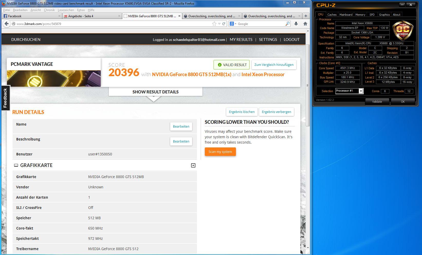Open the Chronik menu
422x255 pixels.
coord(49,10)
